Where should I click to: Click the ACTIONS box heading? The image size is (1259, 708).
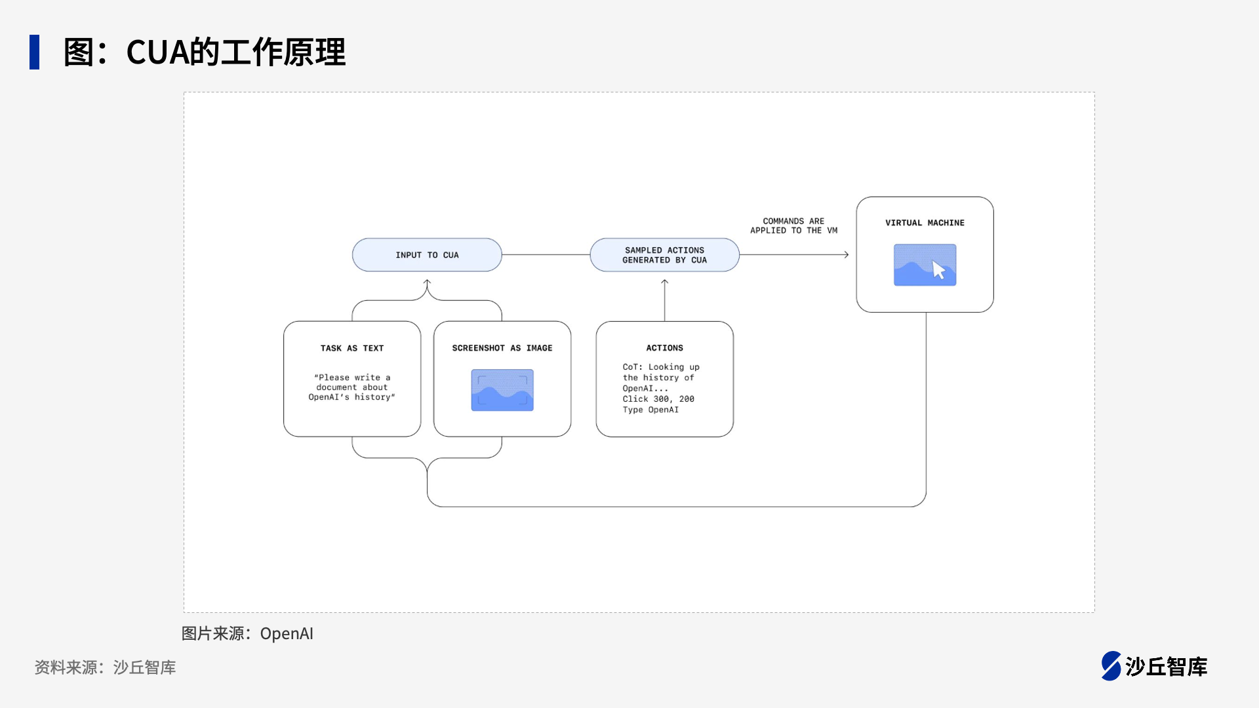[x=664, y=348]
